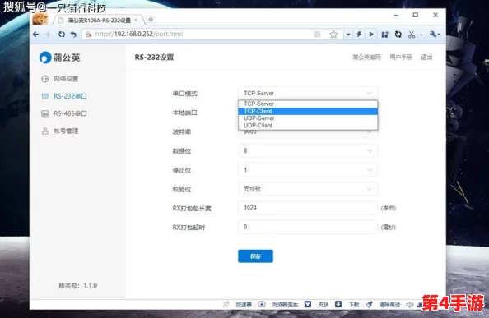This screenshot has width=489, height=318.
Task: Click the lightning bolt speed-mode icon
Action: pyautogui.click(x=359, y=35)
